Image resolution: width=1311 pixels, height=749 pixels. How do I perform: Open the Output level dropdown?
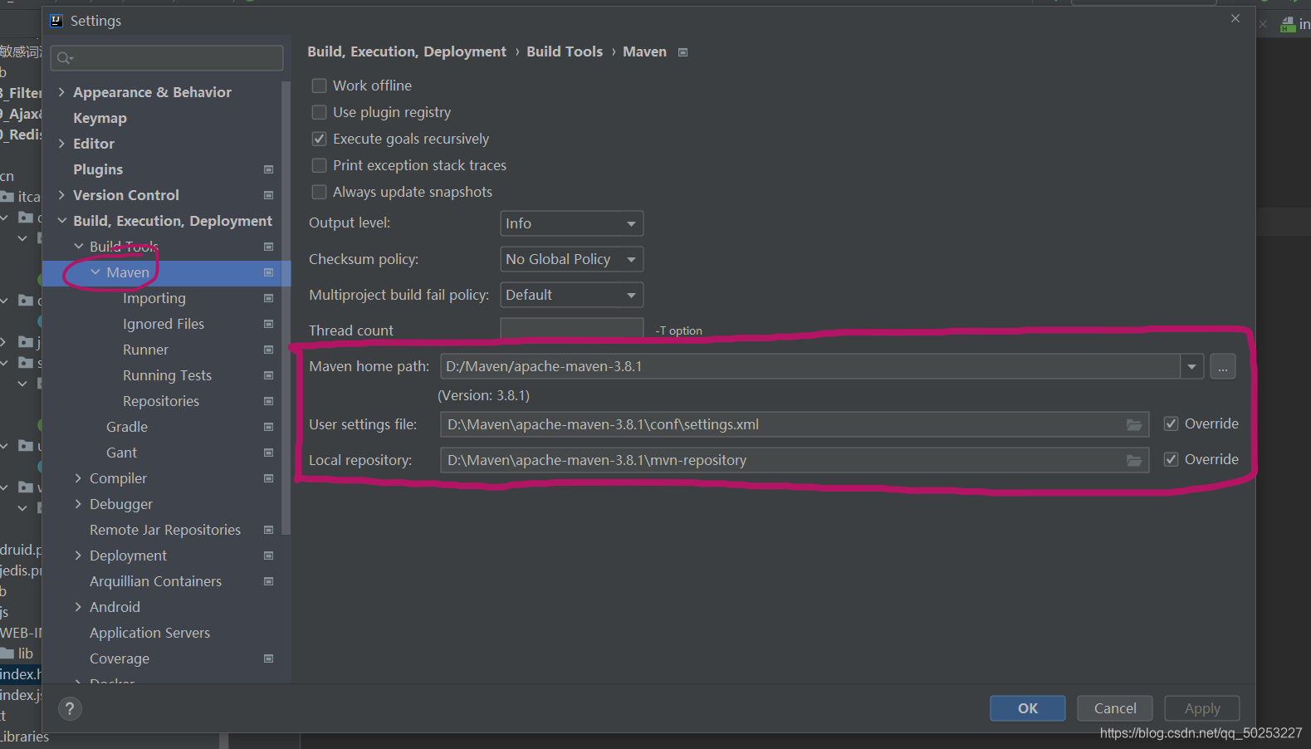(x=571, y=223)
